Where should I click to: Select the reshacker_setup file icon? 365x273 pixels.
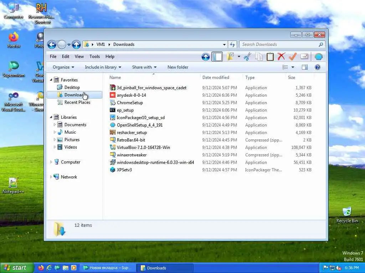pos(113,132)
